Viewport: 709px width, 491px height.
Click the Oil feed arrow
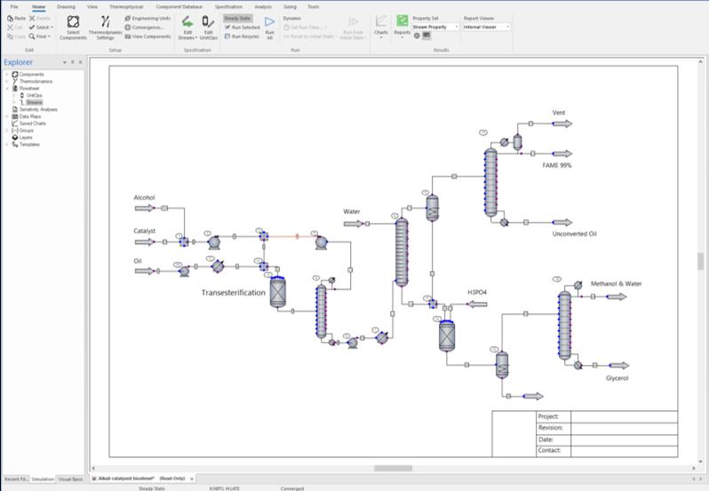(145, 271)
